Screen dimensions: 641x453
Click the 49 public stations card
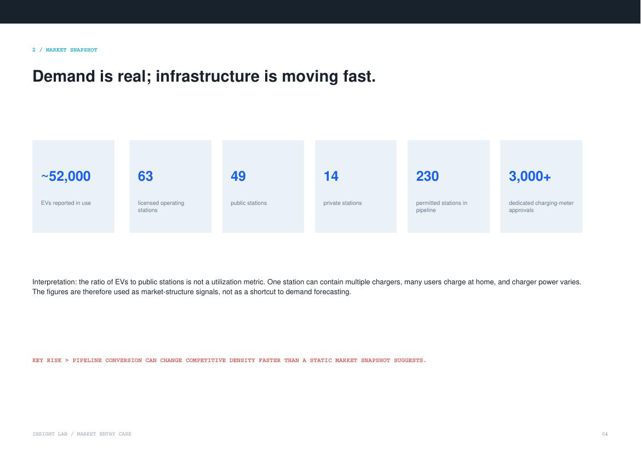[264, 186]
